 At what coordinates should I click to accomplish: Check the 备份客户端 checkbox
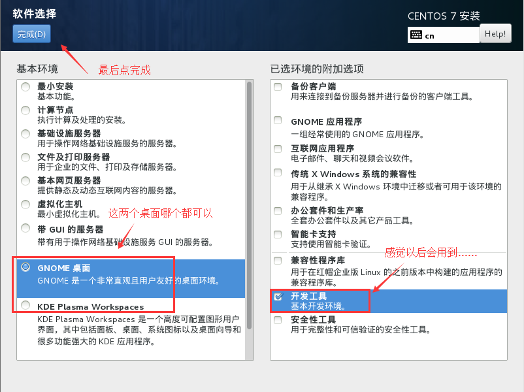(x=278, y=87)
